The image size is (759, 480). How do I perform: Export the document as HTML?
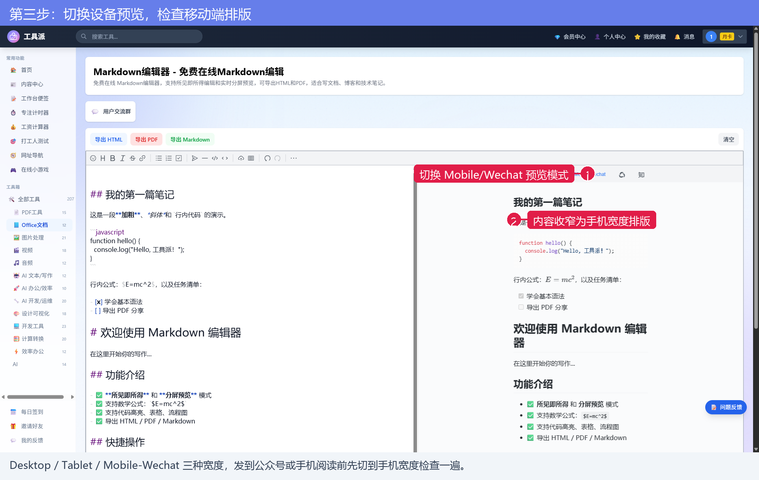(x=109, y=140)
